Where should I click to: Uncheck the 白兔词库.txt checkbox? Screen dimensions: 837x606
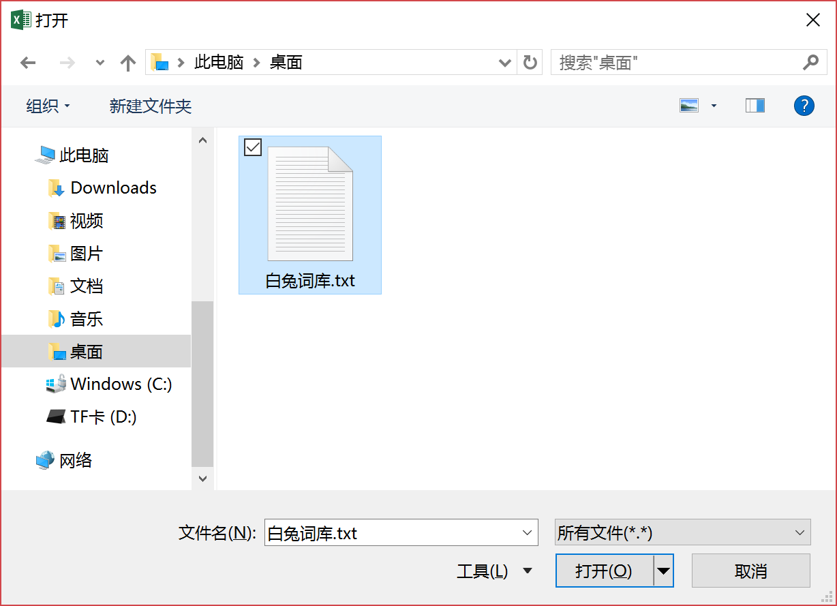253,147
